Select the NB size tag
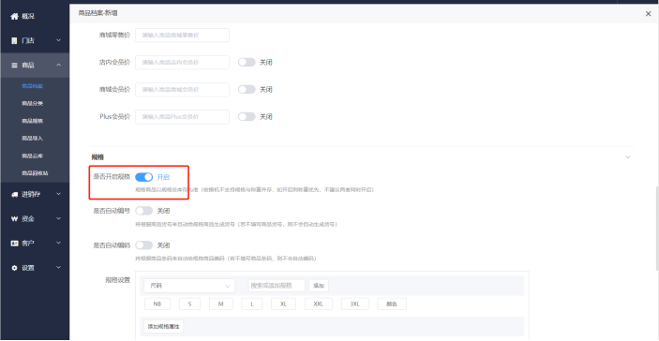Viewport: 659px width, 341px height. pyautogui.click(x=157, y=304)
